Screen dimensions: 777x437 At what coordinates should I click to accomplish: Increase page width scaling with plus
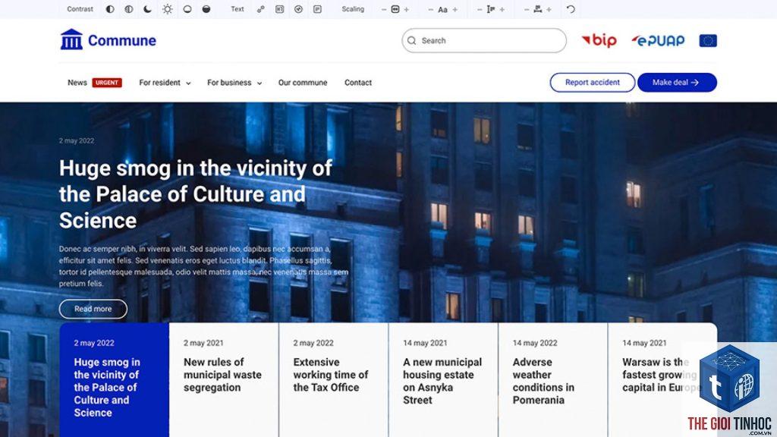click(407, 9)
